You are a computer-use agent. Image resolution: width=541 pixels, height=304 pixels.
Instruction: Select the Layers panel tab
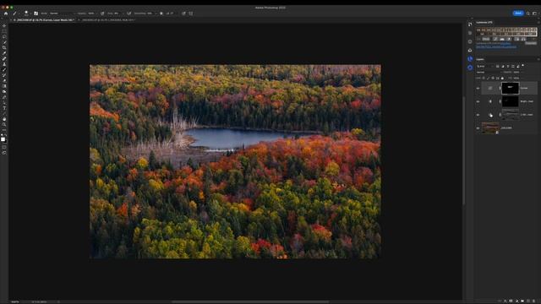click(x=480, y=59)
